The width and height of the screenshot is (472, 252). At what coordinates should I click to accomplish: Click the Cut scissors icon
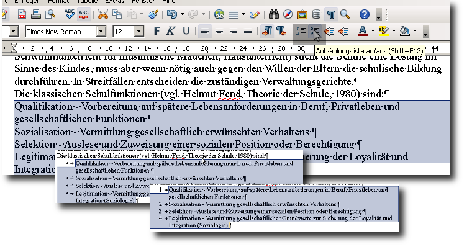(103, 14)
